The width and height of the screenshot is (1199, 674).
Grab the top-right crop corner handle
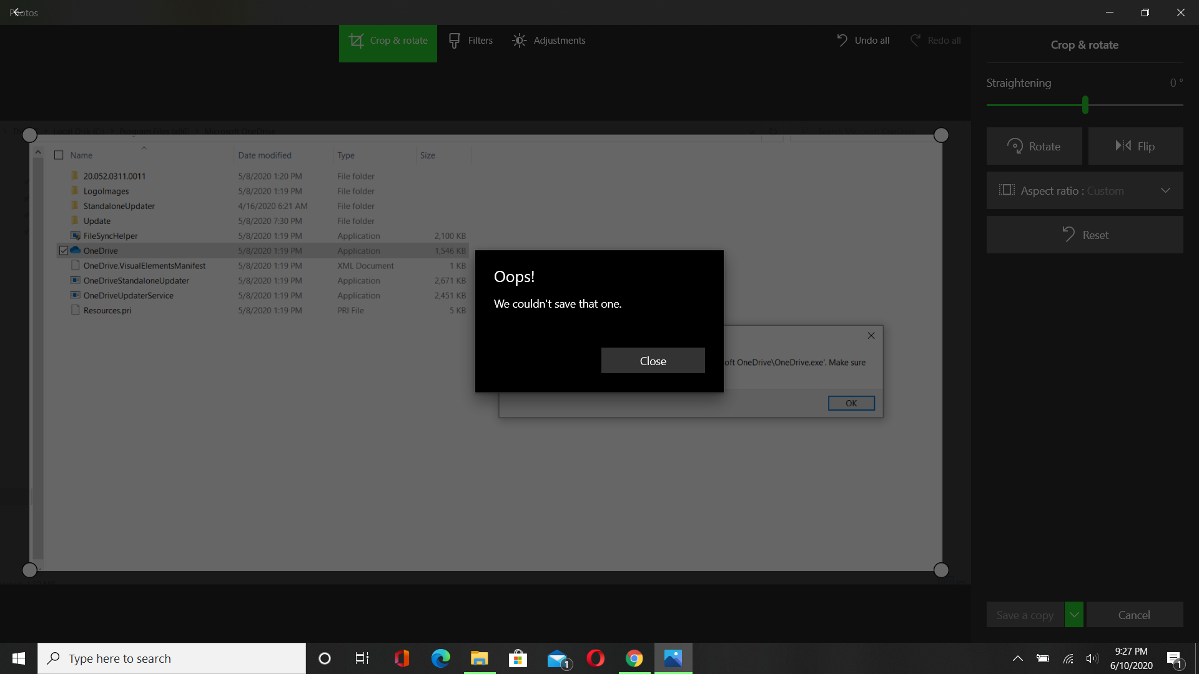[x=941, y=135]
